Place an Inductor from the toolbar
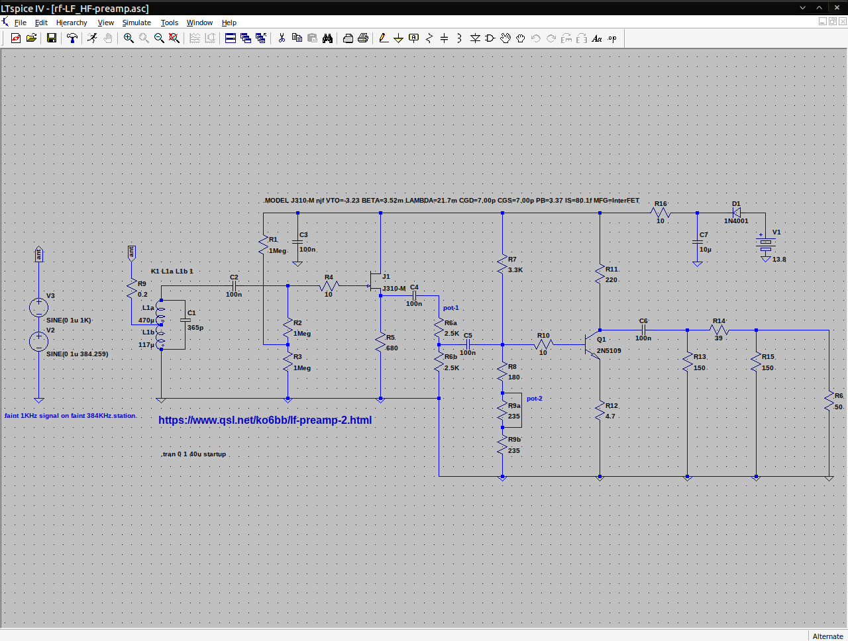 click(x=460, y=38)
